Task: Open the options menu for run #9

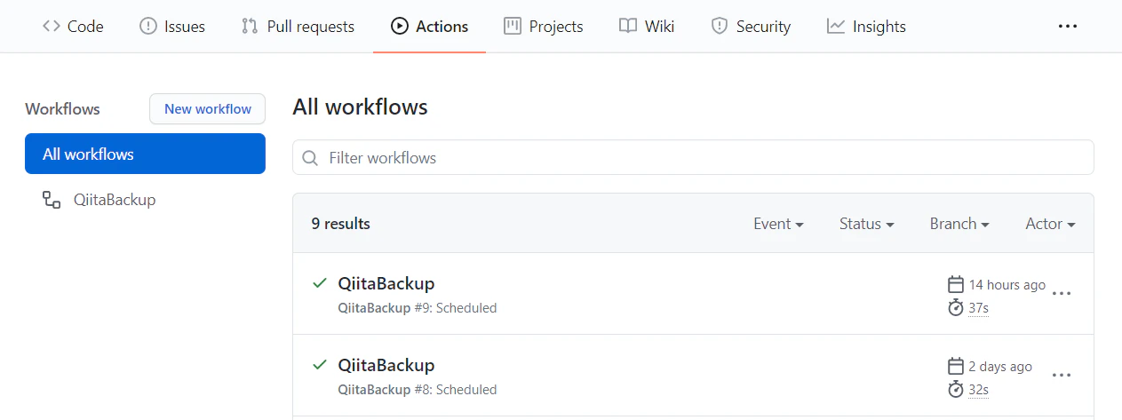Action: (x=1062, y=293)
